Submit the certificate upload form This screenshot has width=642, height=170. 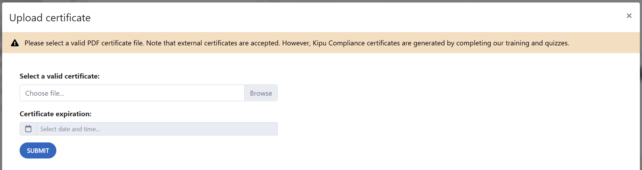pyautogui.click(x=38, y=150)
